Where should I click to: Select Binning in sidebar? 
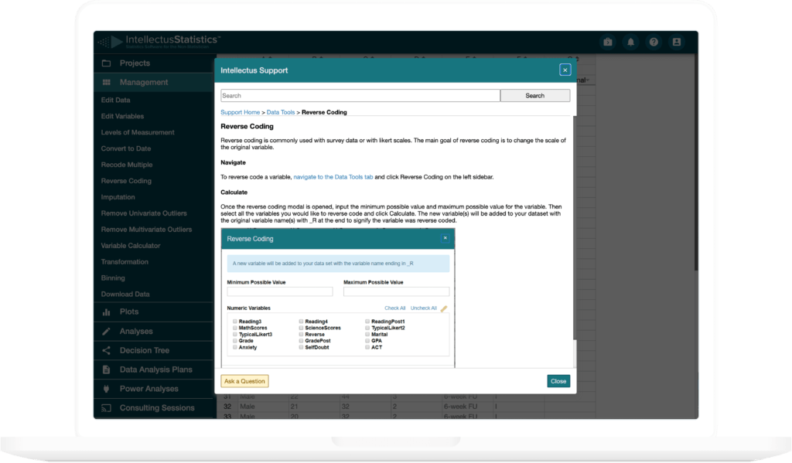click(113, 277)
